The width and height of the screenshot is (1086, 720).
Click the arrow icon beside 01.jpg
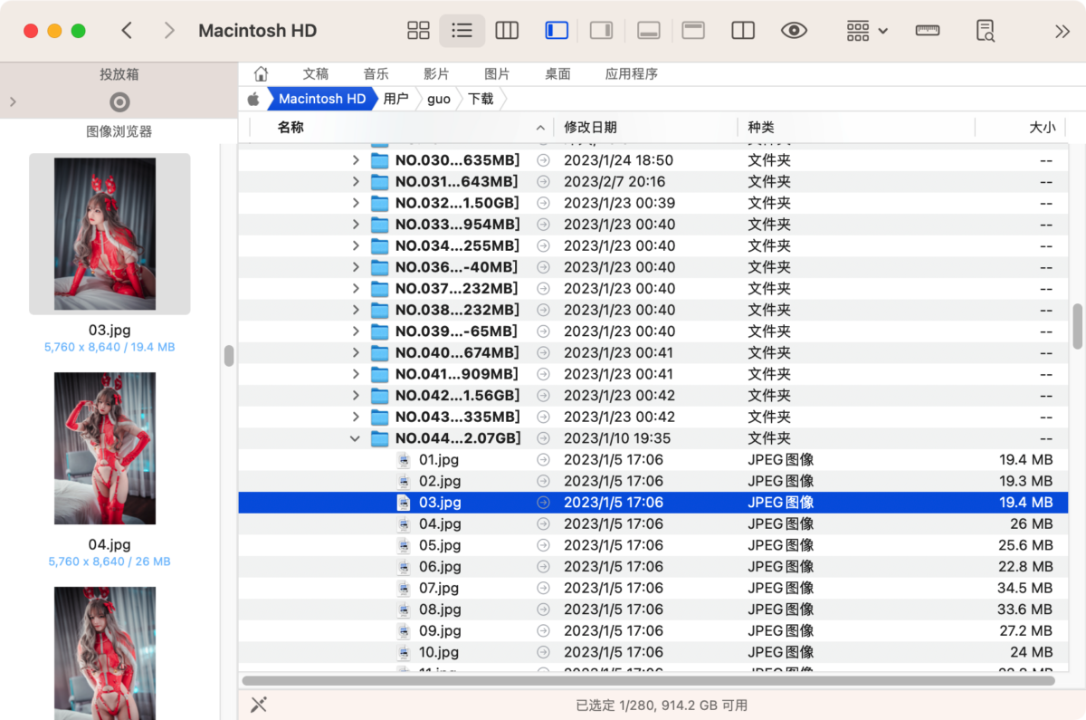coord(543,459)
